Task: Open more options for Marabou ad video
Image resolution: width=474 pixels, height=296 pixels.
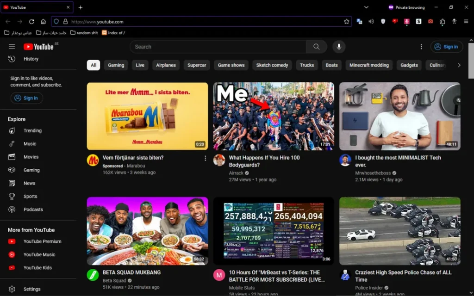Action: 205,158
